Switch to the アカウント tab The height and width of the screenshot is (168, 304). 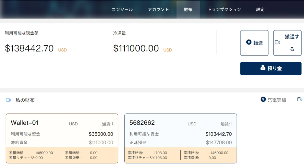coord(158,10)
